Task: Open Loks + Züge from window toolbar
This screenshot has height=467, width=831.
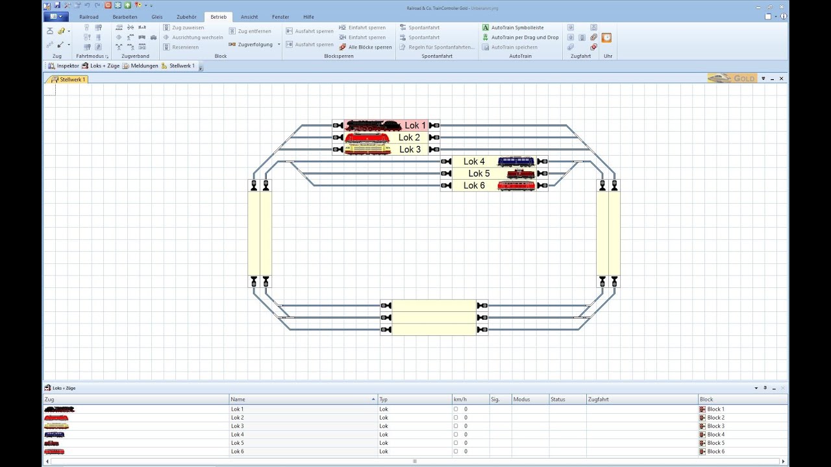Action: (x=101, y=66)
